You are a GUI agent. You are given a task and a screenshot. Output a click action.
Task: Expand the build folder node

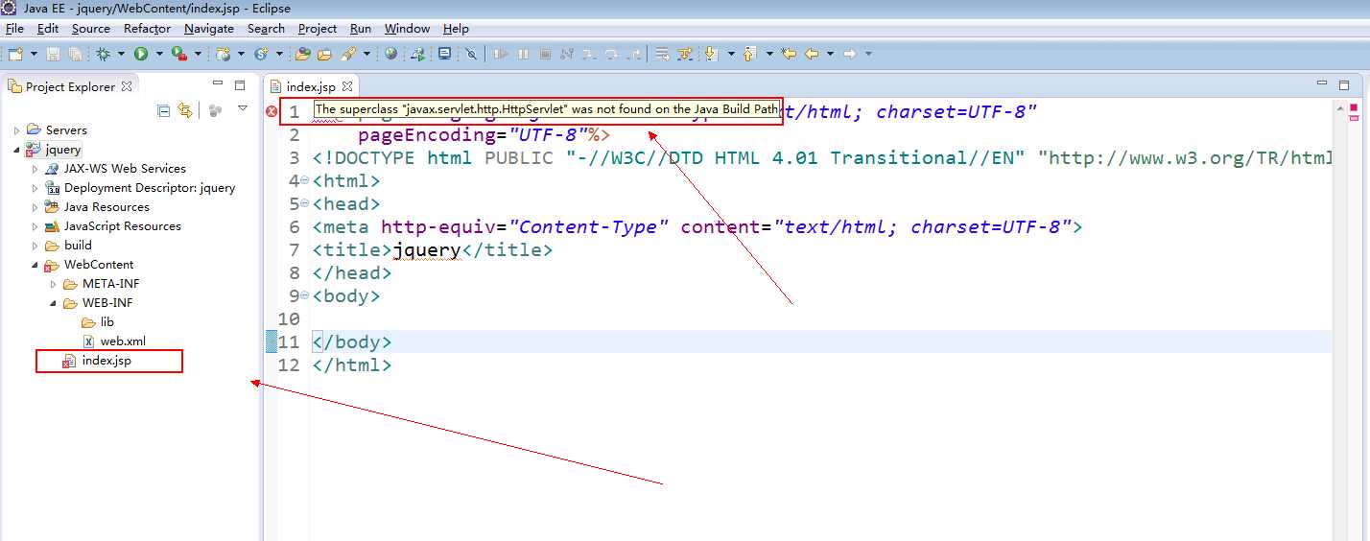coord(35,246)
